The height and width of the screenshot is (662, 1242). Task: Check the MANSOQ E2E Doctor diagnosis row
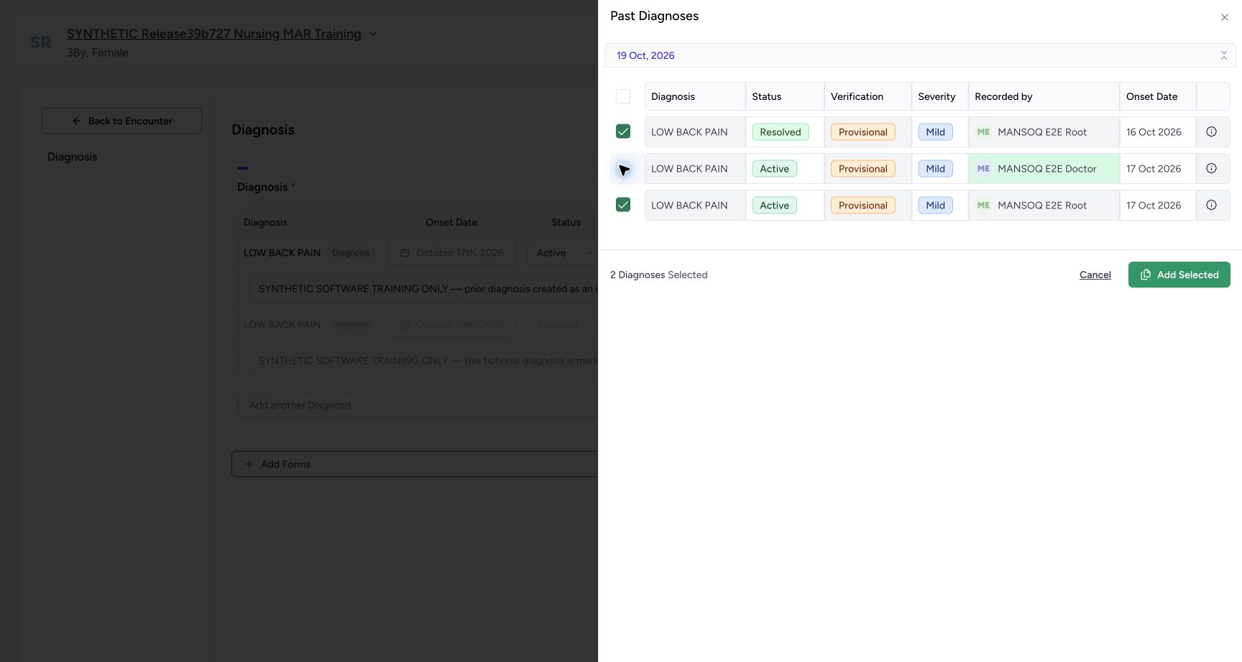(x=623, y=169)
